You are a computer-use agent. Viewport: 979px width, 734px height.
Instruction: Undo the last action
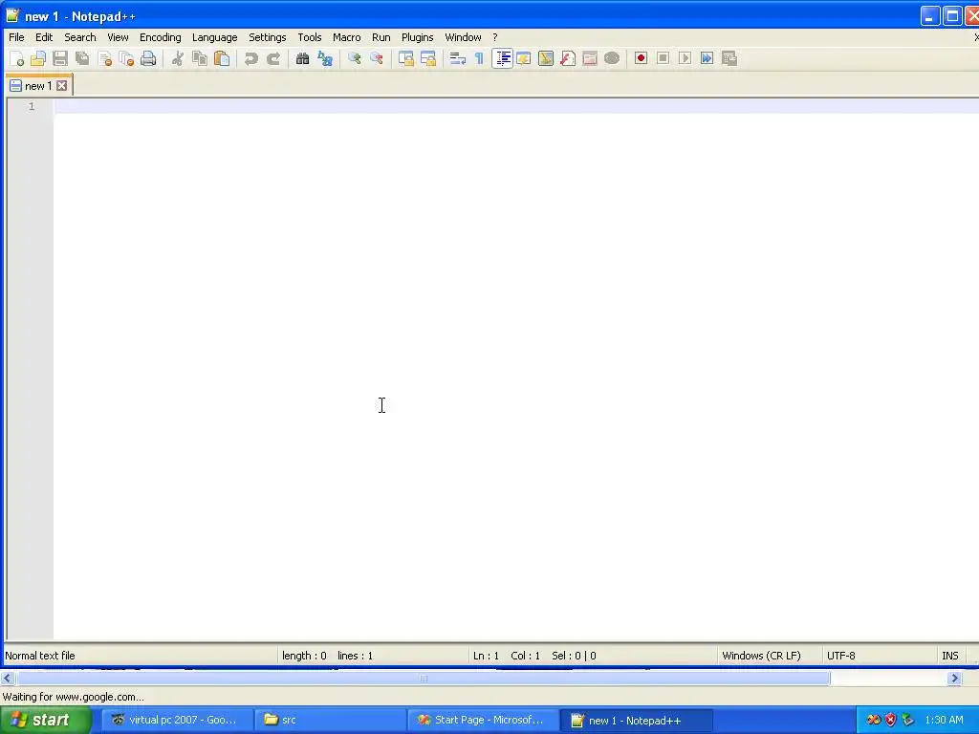click(x=251, y=58)
